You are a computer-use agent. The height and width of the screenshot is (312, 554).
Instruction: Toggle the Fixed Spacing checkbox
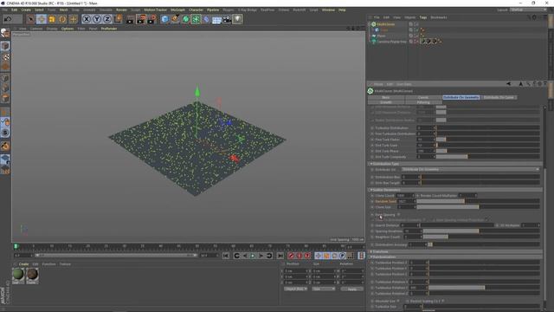click(x=398, y=215)
